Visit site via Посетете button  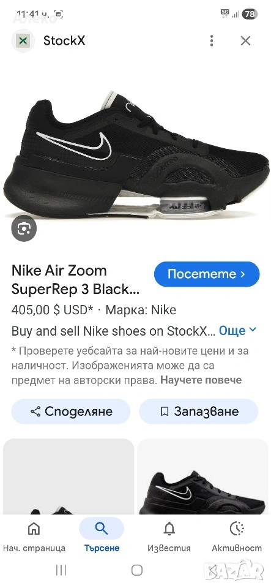point(207,274)
